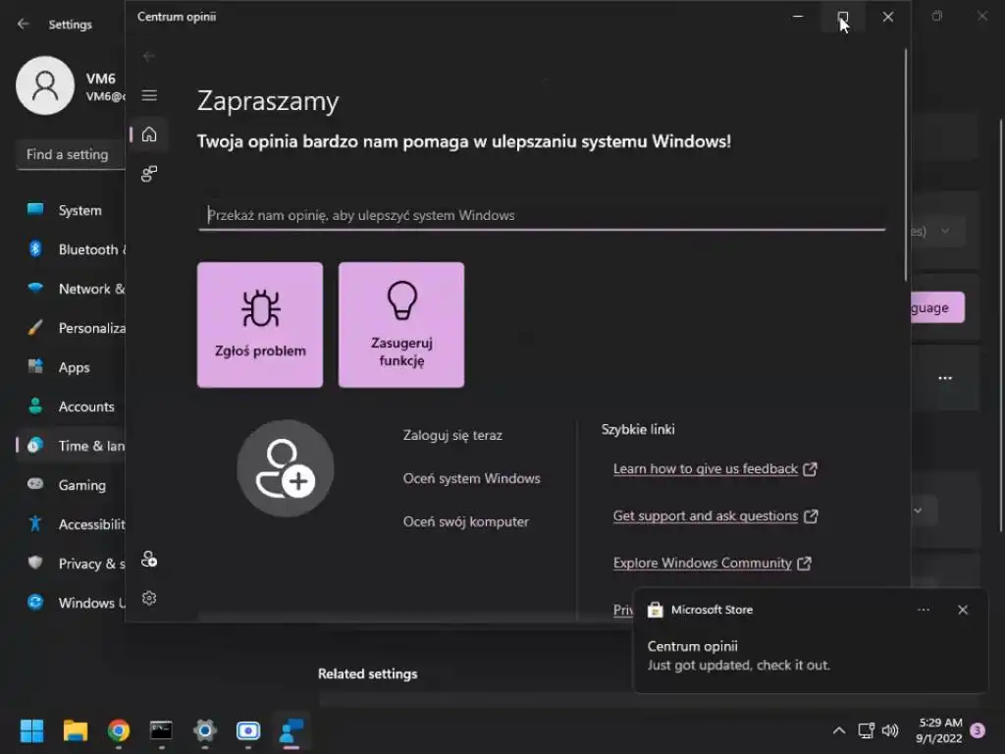The height and width of the screenshot is (754, 1005).
Task: Click the Centrum opinii vertical scrollbar
Action: pos(906,165)
